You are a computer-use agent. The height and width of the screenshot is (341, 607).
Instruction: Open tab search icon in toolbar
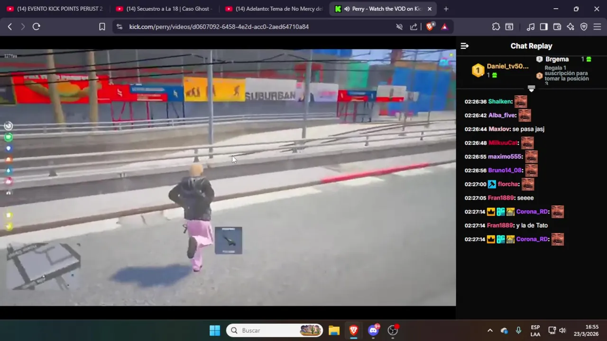pyautogui.click(x=509, y=27)
